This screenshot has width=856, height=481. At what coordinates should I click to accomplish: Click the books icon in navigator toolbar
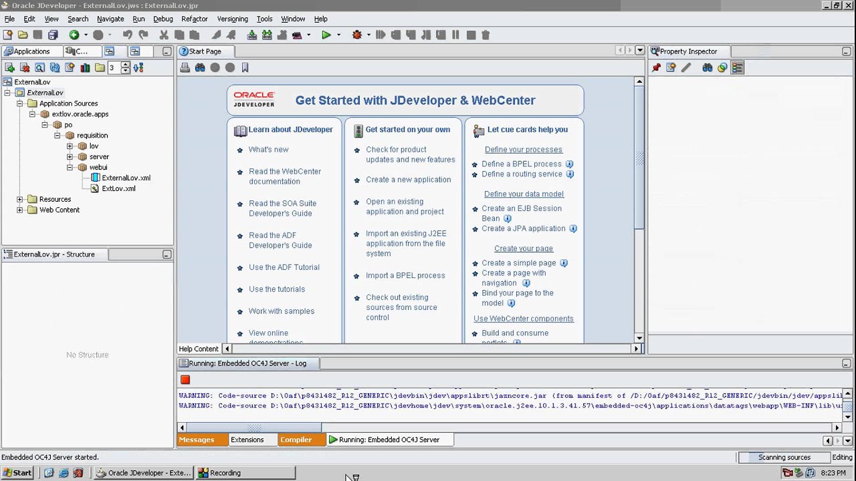pyautogui.click(x=85, y=67)
